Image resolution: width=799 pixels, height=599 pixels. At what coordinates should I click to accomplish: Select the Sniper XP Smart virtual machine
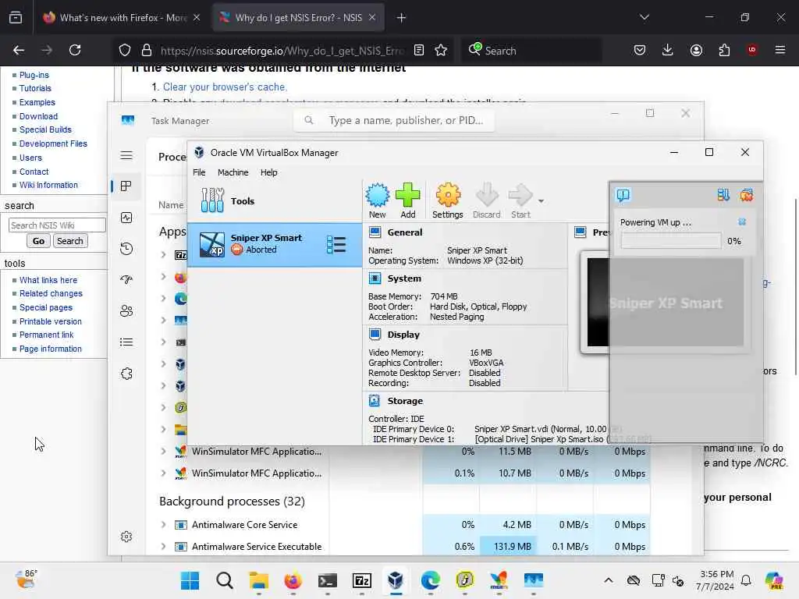(275, 244)
